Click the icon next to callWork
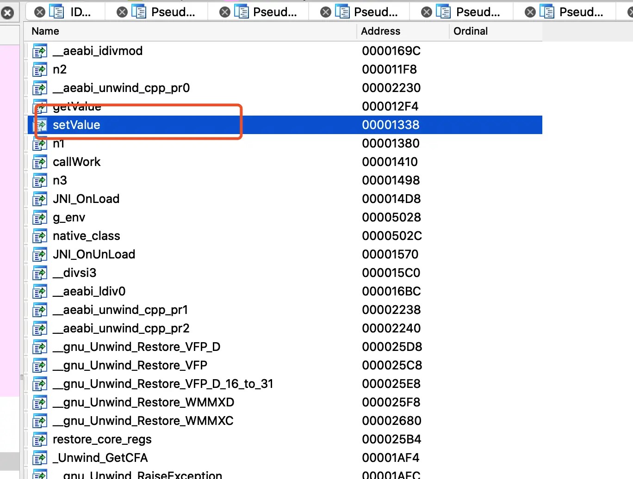 point(40,162)
